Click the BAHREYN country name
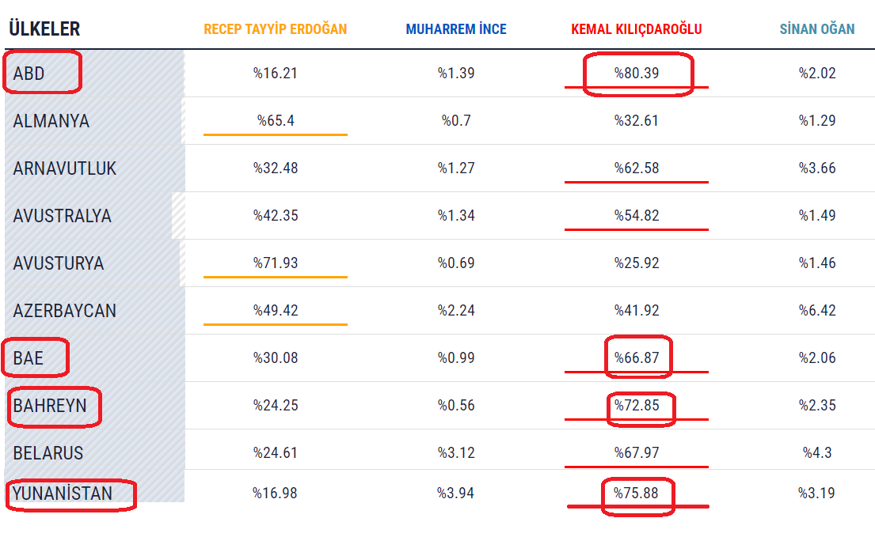 point(48,406)
